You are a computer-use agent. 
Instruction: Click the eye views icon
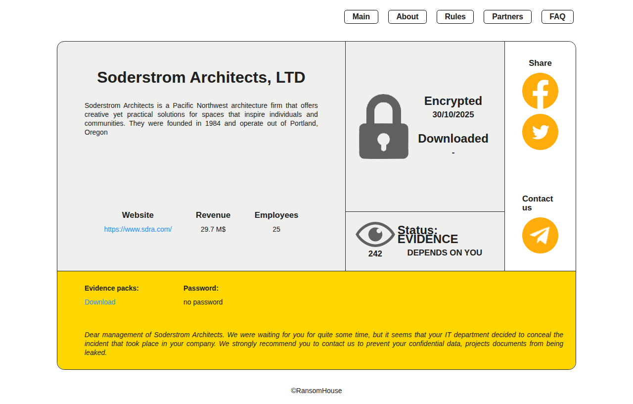[x=375, y=234]
